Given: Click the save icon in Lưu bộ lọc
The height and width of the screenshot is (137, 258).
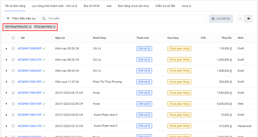Looking at the screenshot, I should coord(213,19).
